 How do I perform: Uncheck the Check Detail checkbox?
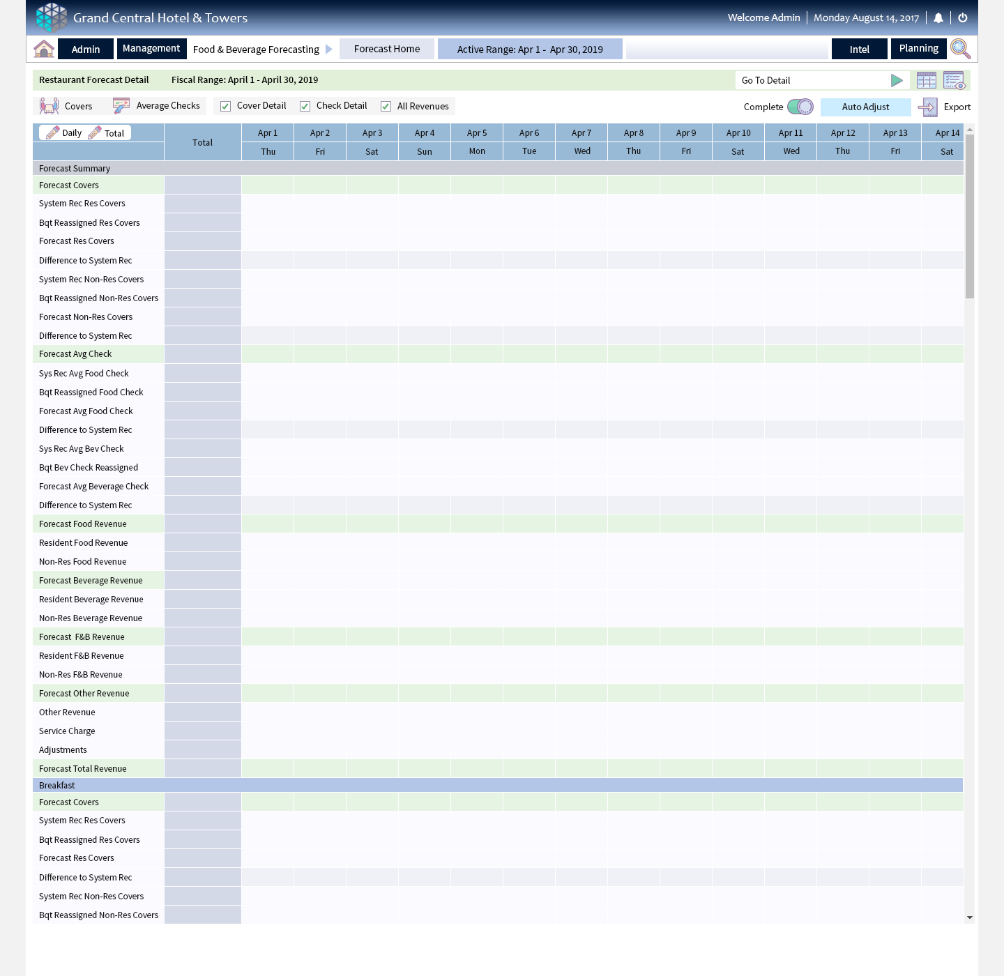(305, 106)
